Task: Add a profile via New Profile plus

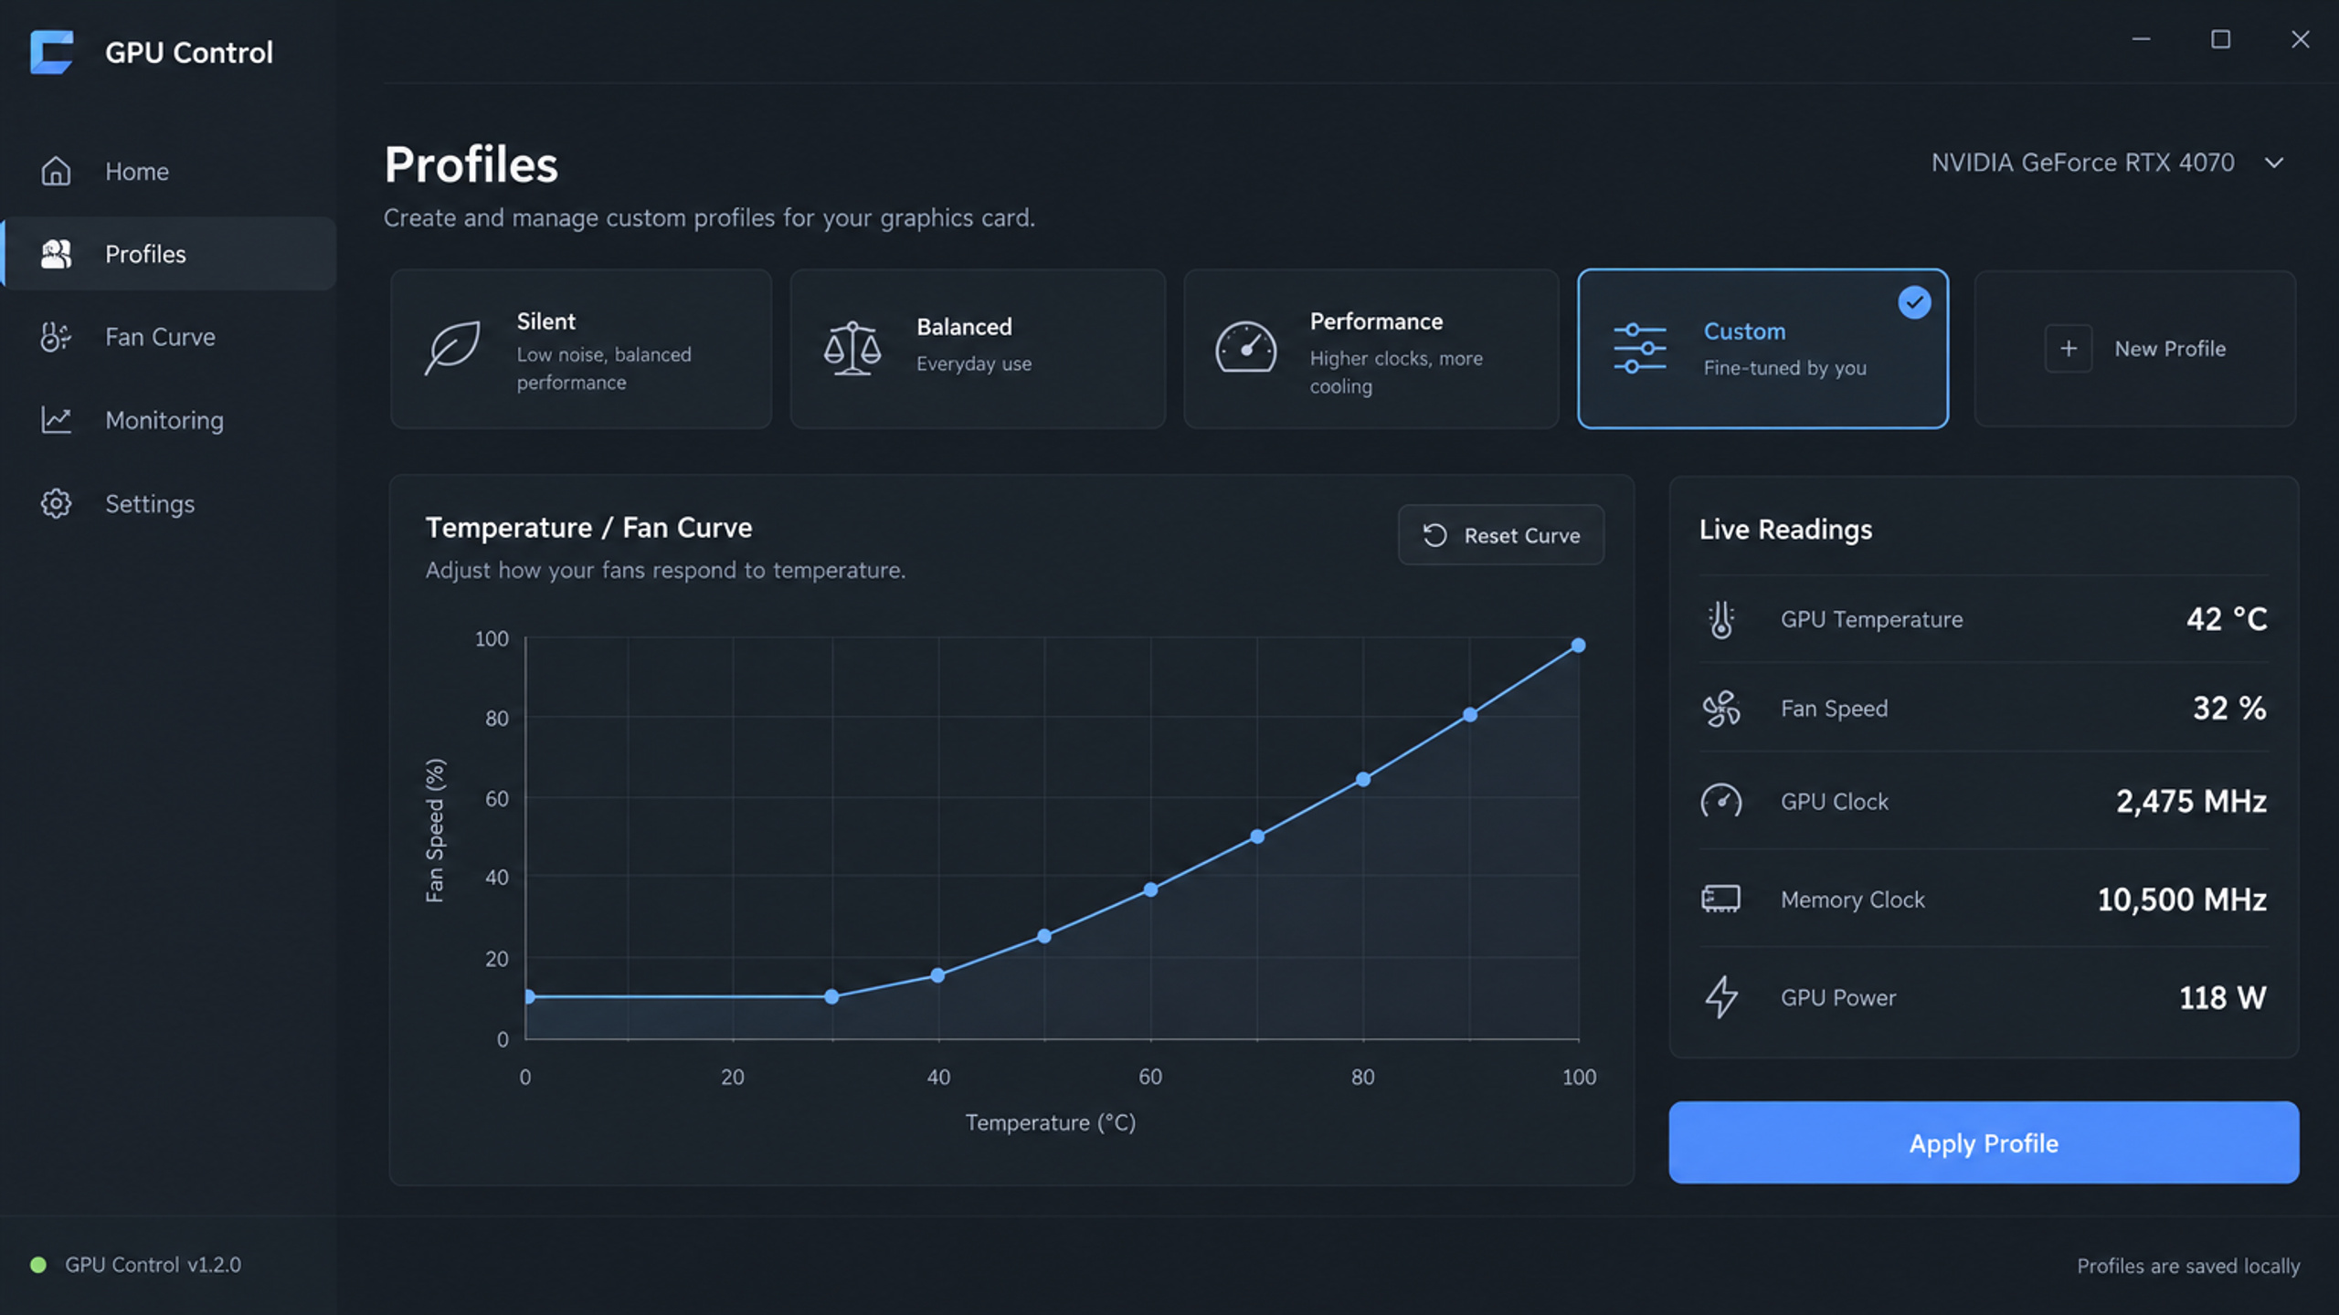Action: click(2069, 349)
